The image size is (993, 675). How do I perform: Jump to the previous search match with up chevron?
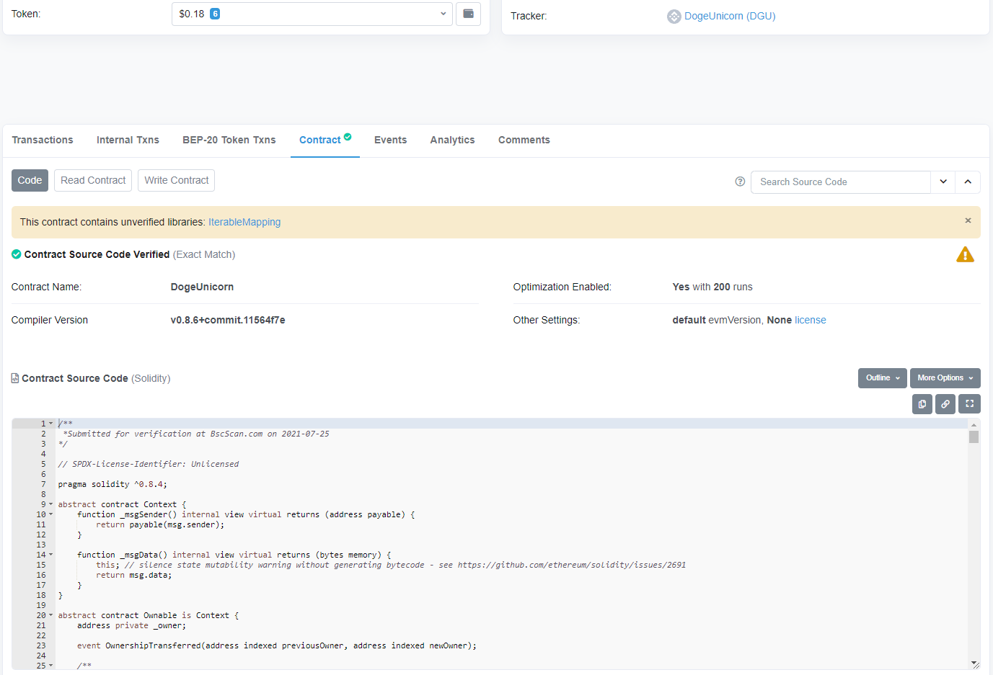click(968, 182)
